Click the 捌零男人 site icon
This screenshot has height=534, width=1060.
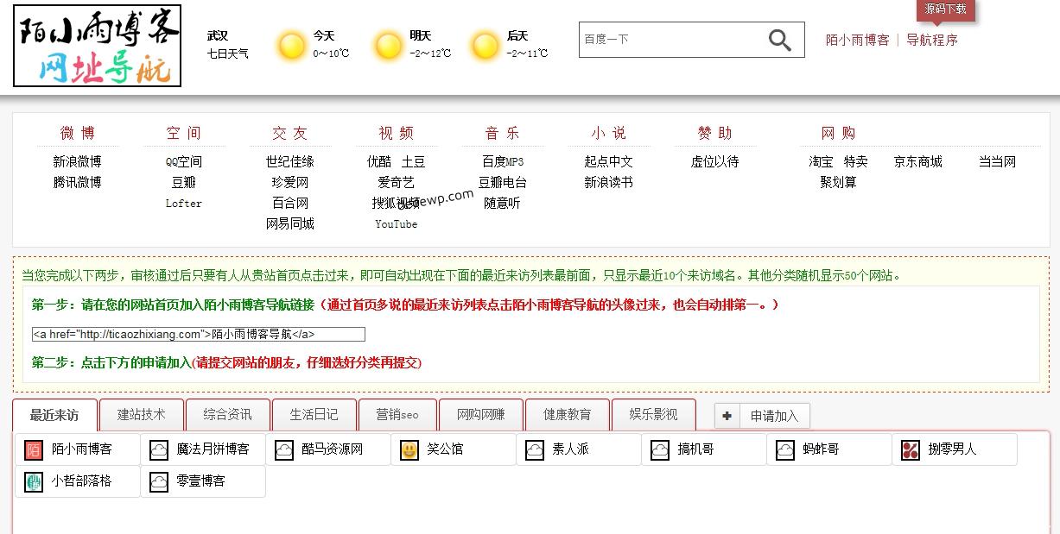[x=911, y=449]
